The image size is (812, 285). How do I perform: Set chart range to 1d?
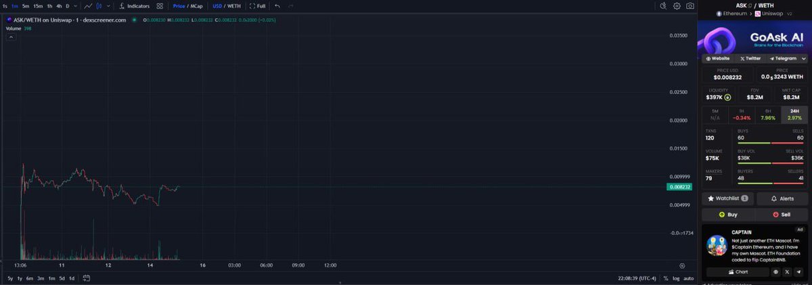[x=71, y=278]
